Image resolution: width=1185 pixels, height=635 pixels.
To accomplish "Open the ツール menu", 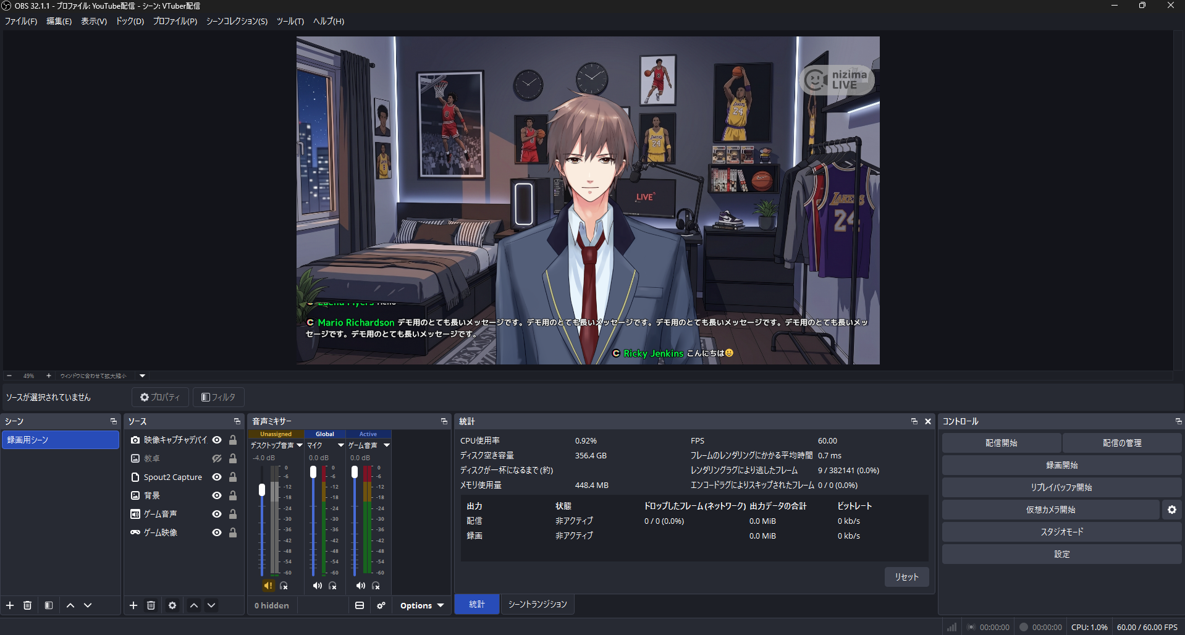I will (x=290, y=21).
